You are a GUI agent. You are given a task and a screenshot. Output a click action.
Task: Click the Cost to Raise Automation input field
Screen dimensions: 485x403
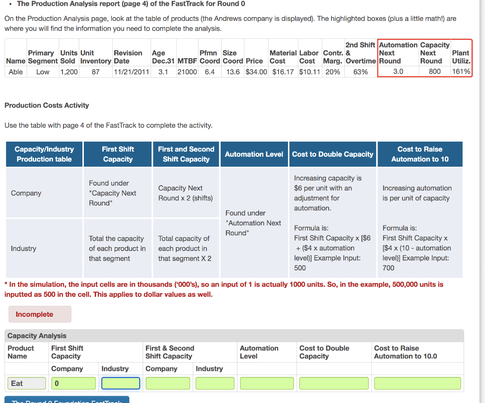[417, 383]
